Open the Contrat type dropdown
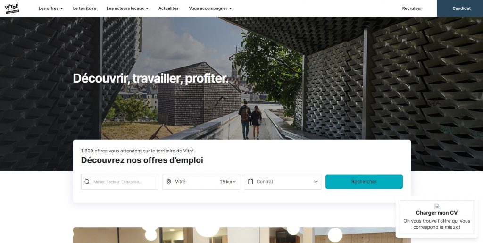This screenshot has width=483, height=243. (283, 182)
